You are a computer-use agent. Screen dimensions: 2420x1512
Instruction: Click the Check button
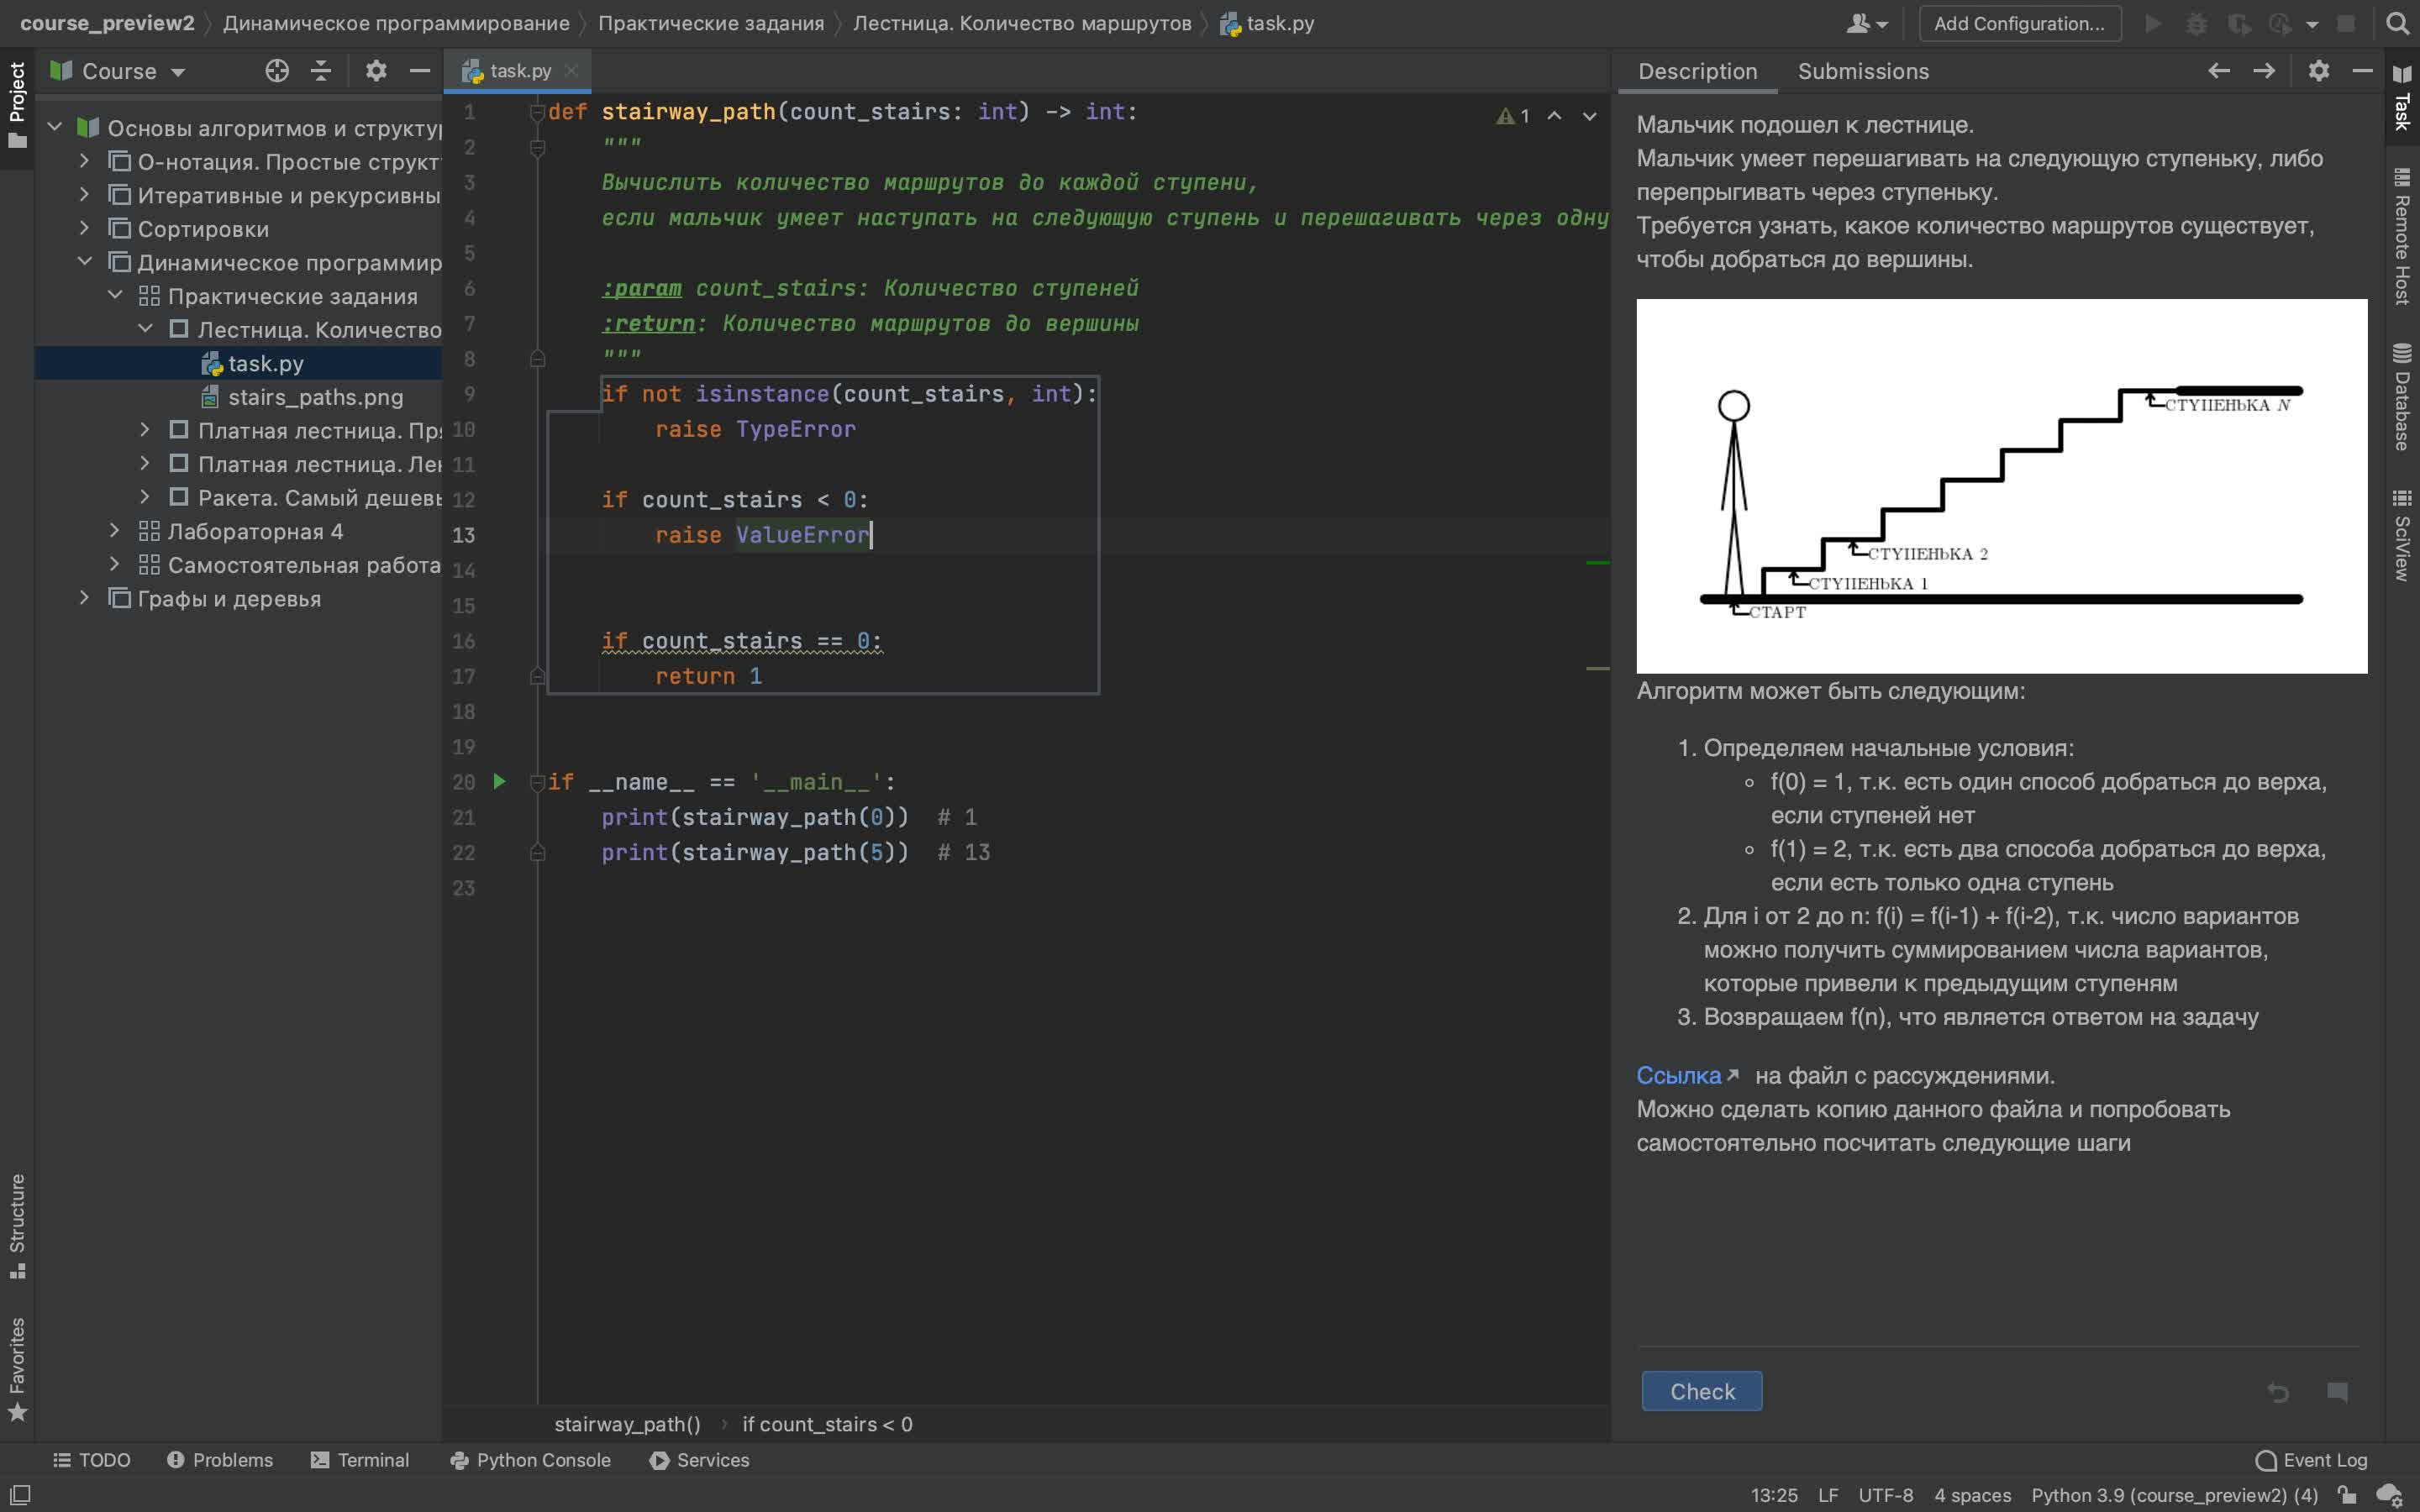click(1702, 1391)
